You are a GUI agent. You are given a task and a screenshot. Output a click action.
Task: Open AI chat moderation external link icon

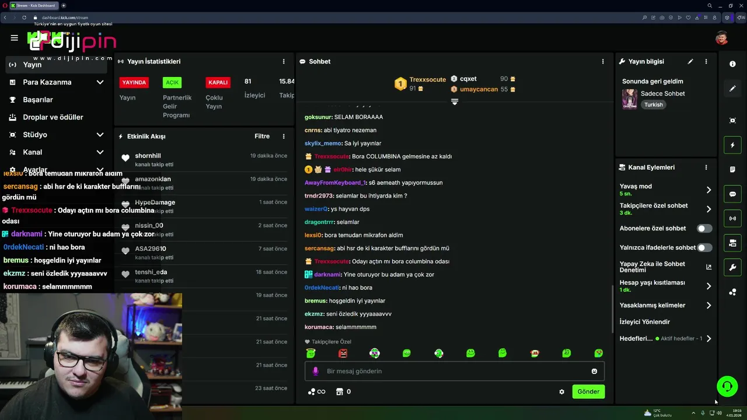pos(708,267)
